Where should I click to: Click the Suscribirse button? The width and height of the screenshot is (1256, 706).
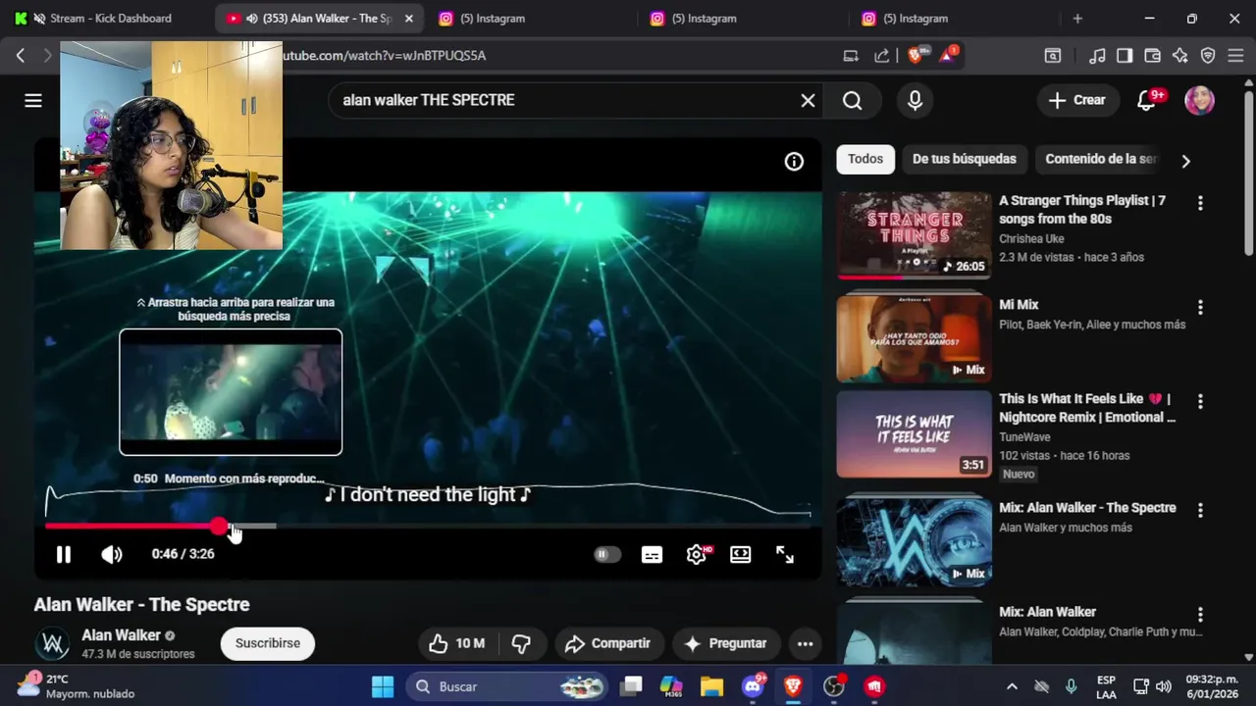point(268,643)
